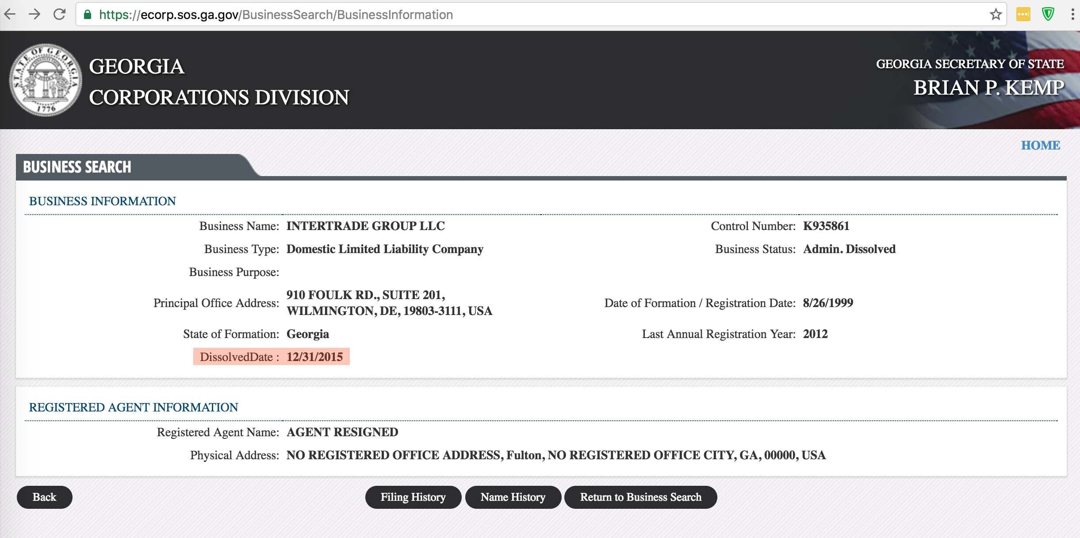Open the yellow extension icon
This screenshot has height=538, width=1080.
click(1023, 15)
